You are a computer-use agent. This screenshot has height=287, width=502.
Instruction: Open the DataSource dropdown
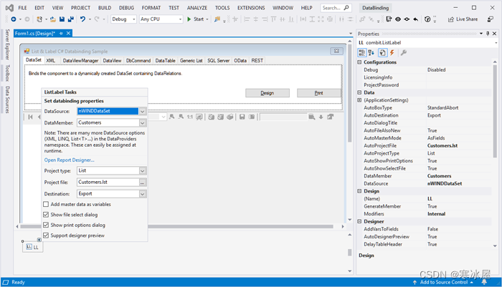143,111
